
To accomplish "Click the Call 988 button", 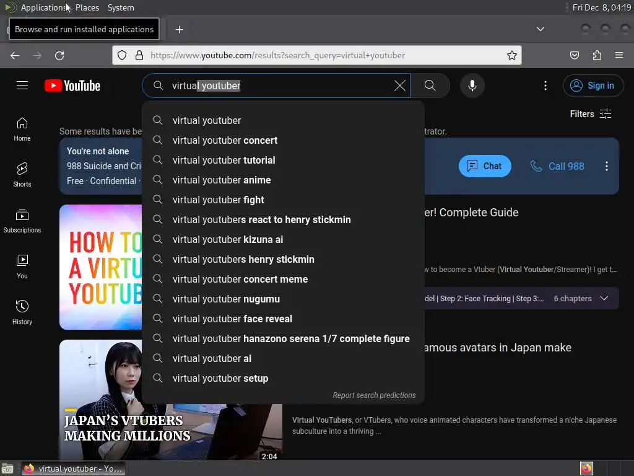I will (557, 166).
